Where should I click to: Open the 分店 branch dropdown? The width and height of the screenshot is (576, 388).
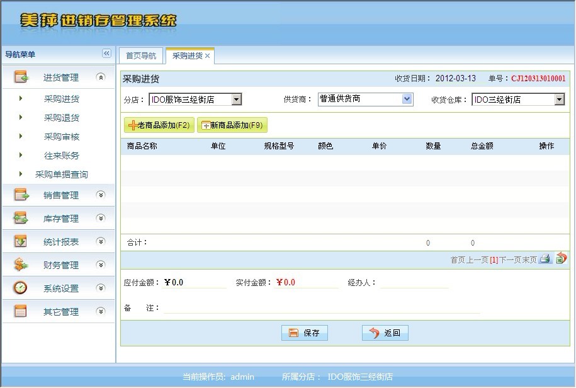[195, 100]
